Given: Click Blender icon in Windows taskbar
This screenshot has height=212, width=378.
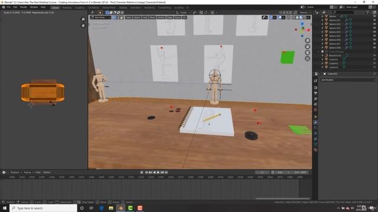Looking at the screenshot, I should 120,208.
